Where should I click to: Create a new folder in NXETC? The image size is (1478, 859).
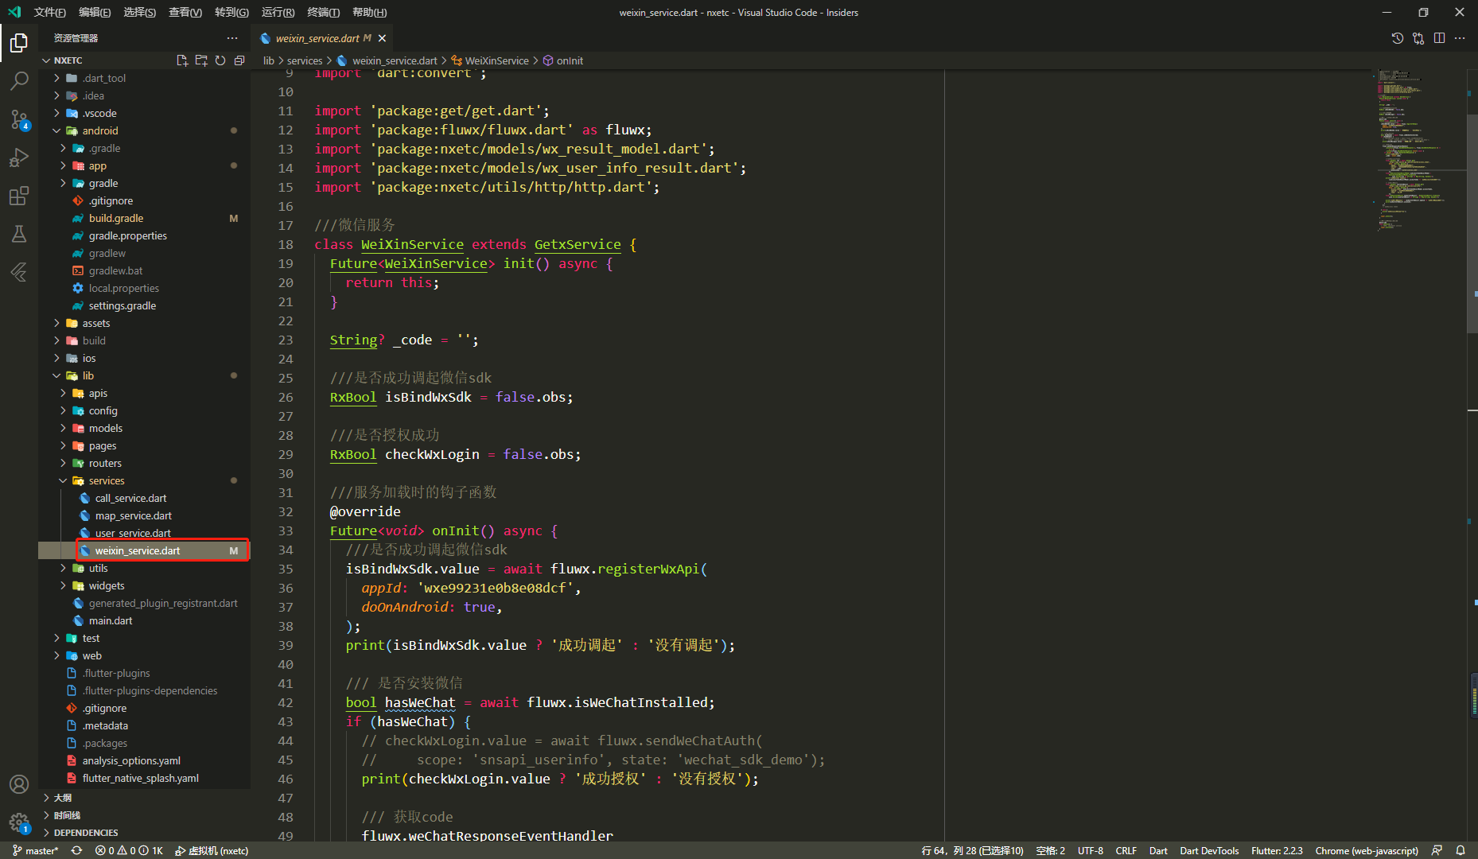click(201, 60)
